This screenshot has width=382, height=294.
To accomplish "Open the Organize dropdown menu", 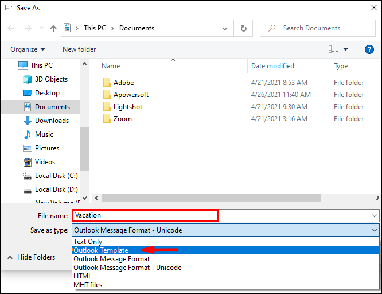I will [x=28, y=49].
